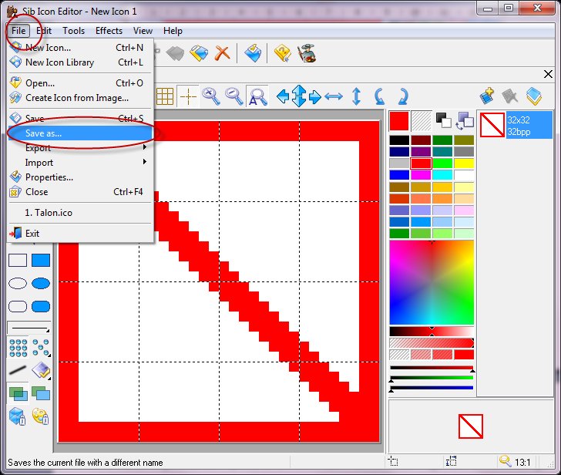The width and height of the screenshot is (561, 475).
Task: Select the filled ellipse shape tool
Action: [41, 284]
